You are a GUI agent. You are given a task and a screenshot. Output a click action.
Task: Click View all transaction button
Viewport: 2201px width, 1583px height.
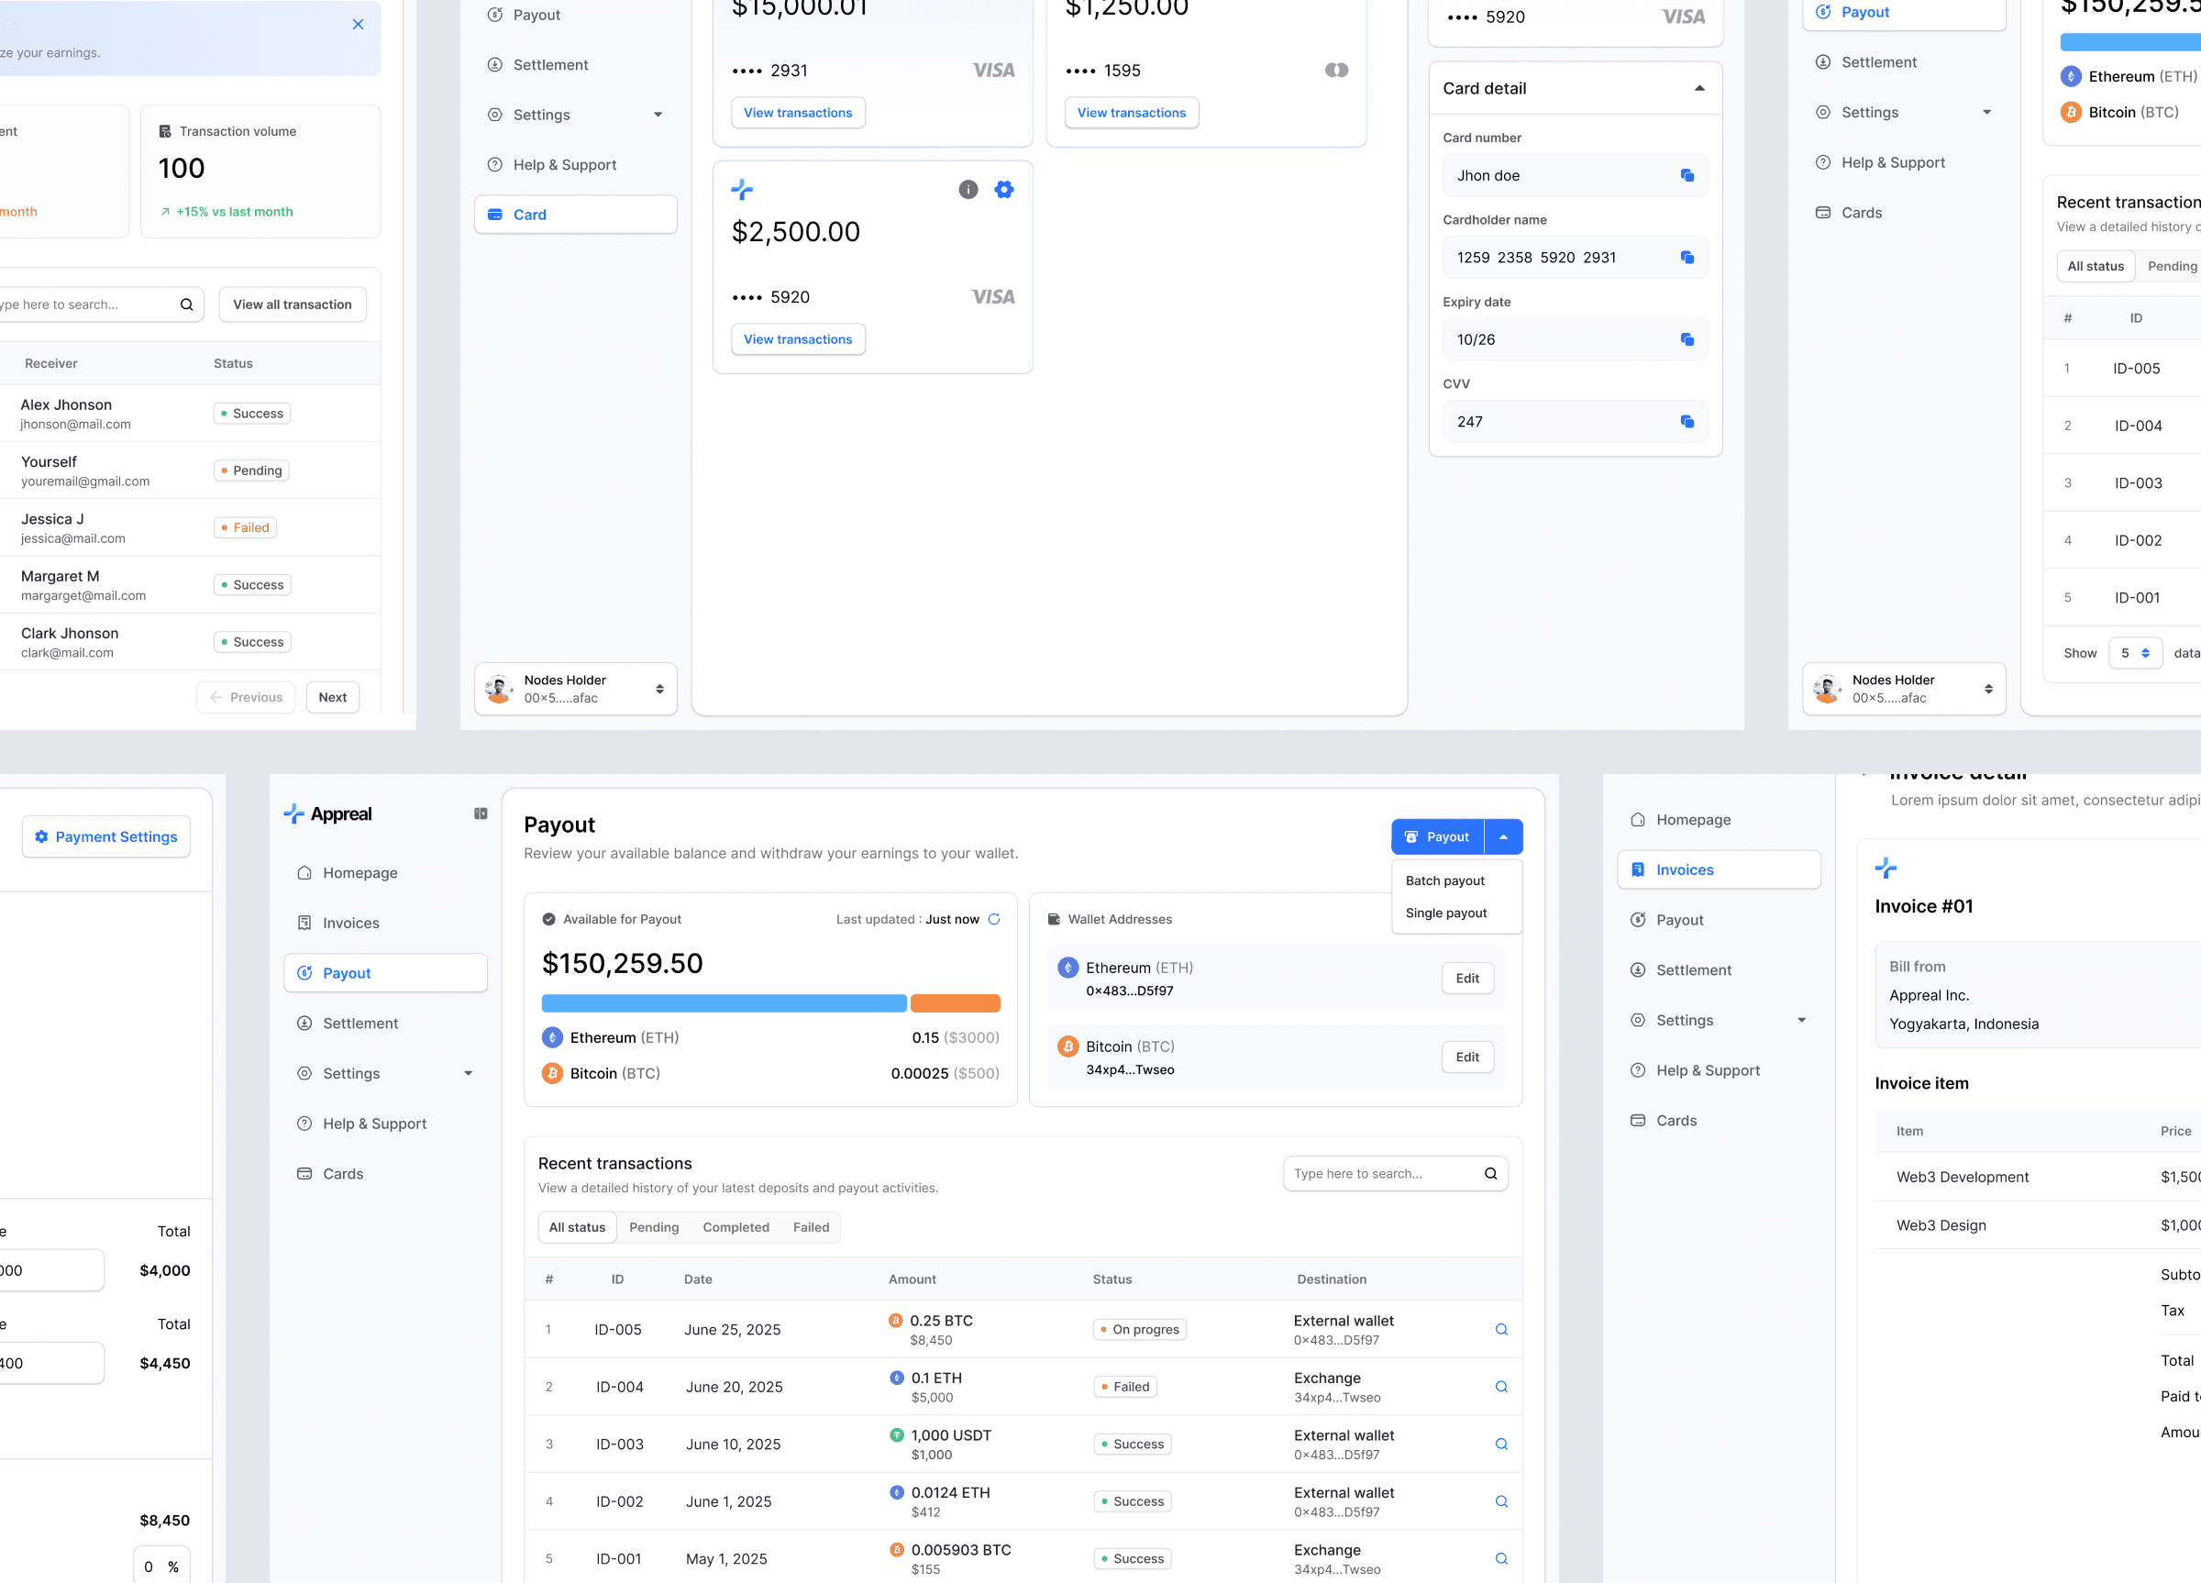(x=293, y=304)
